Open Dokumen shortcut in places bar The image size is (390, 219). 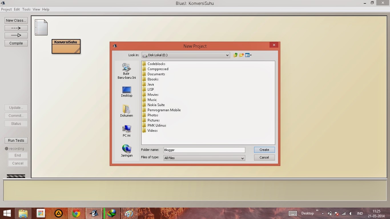tap(126, 111)
